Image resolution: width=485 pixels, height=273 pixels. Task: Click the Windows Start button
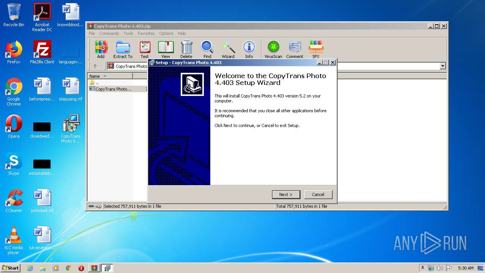11,268
